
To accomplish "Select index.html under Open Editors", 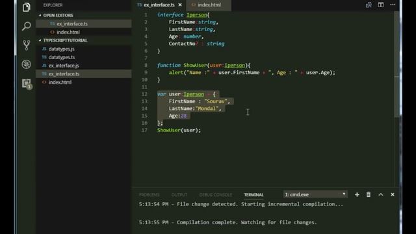I will (84, 32).
